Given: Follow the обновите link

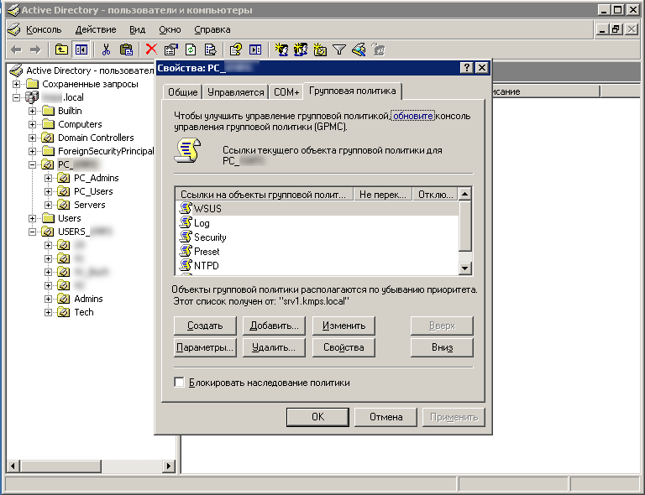Looking at the screenshot, I should coord(413,116).
